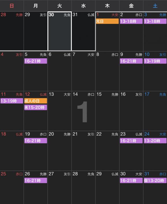Open the 個13-20時 event on January 31
This screenshot has height=204, width=167.
coord(155,181)
